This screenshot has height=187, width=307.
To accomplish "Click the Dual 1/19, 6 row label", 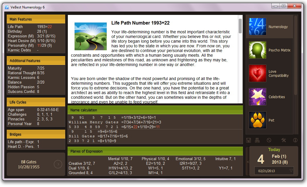I will point(79,168).
